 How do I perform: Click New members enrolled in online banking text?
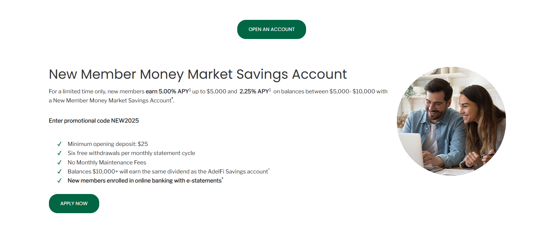(144, 180)
